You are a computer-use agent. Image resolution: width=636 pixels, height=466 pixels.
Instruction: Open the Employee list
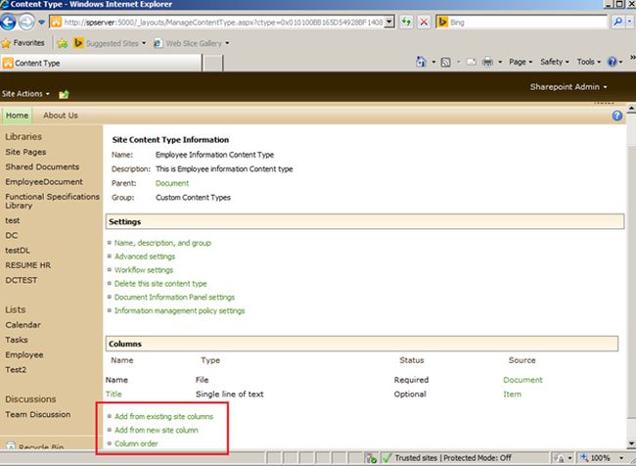23,354
